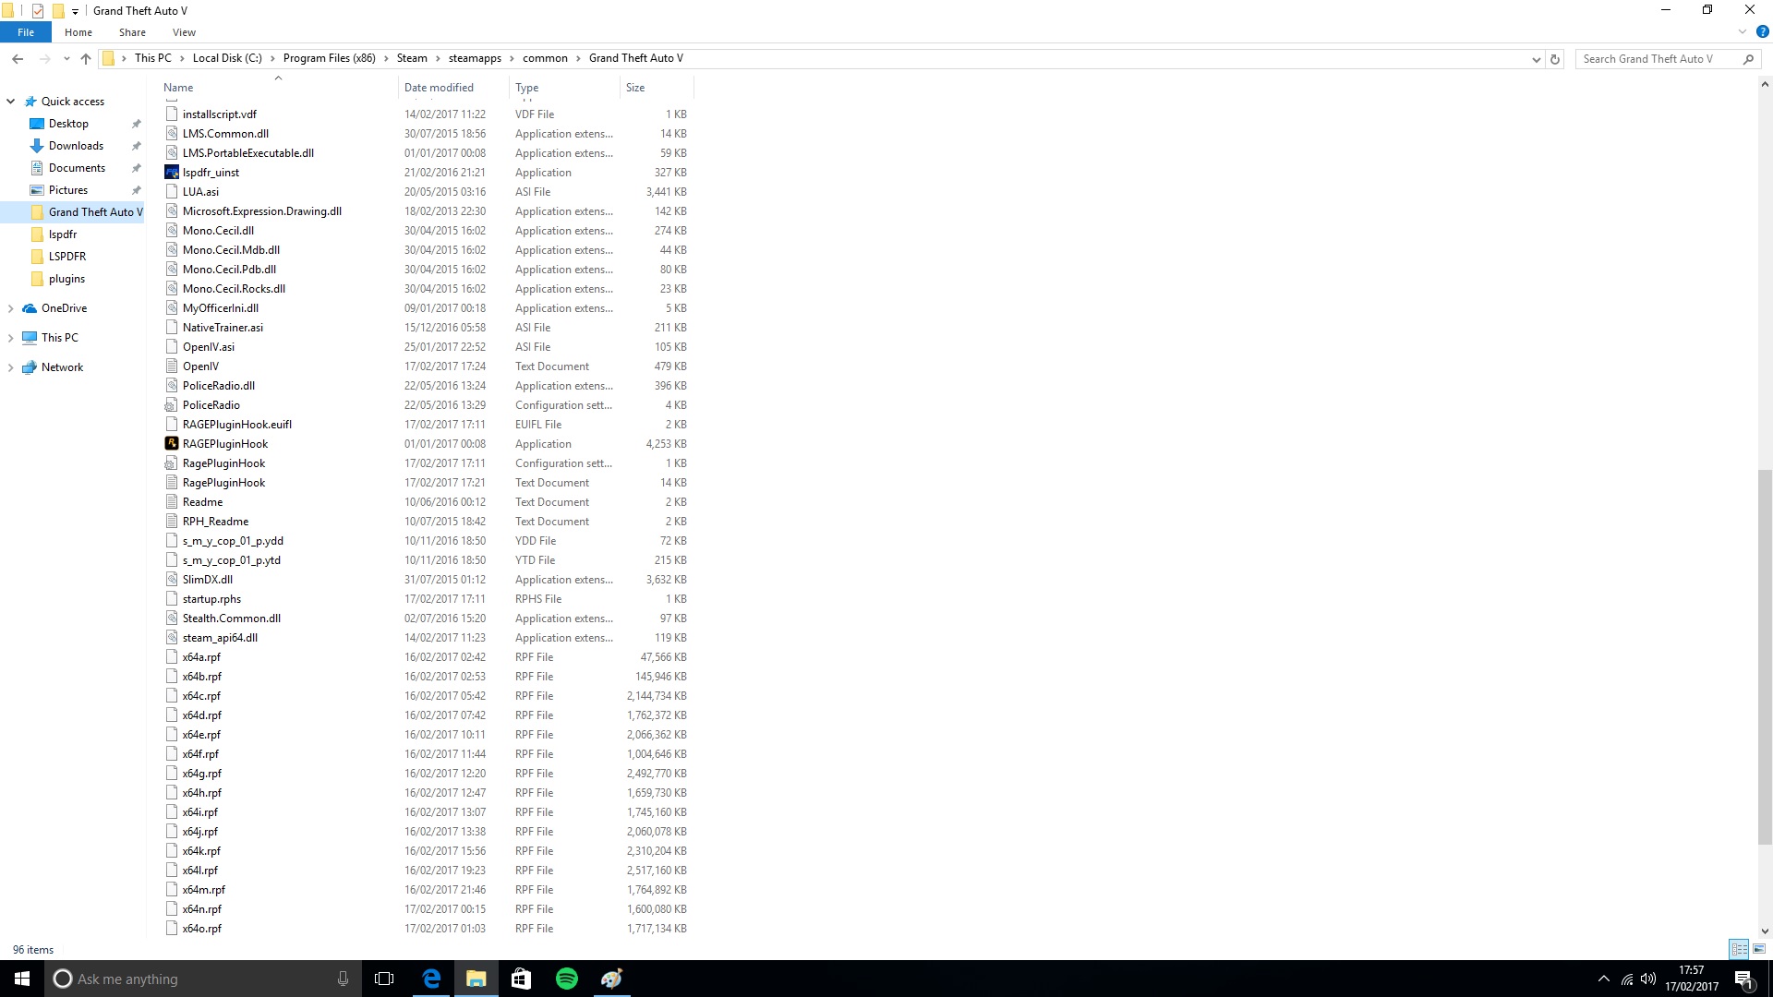Screen dimensions: 1773x997
Task: Open the address bar history dropdown
Action: 1536,59
